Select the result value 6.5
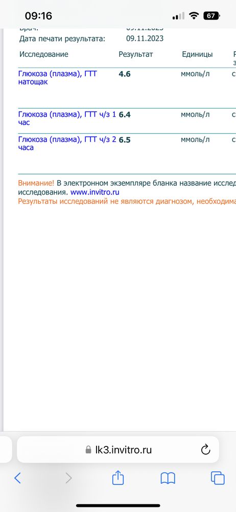Image resolution: width=236 pixels, height=512 pixels. 125,140
